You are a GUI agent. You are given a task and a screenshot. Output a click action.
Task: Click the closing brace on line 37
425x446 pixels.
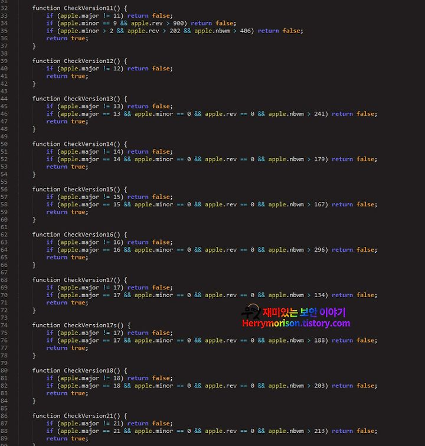pos(34,46)
